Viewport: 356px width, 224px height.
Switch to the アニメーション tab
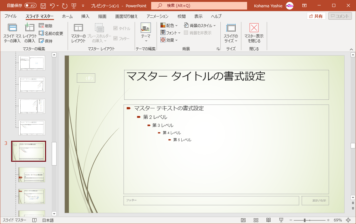157,16
